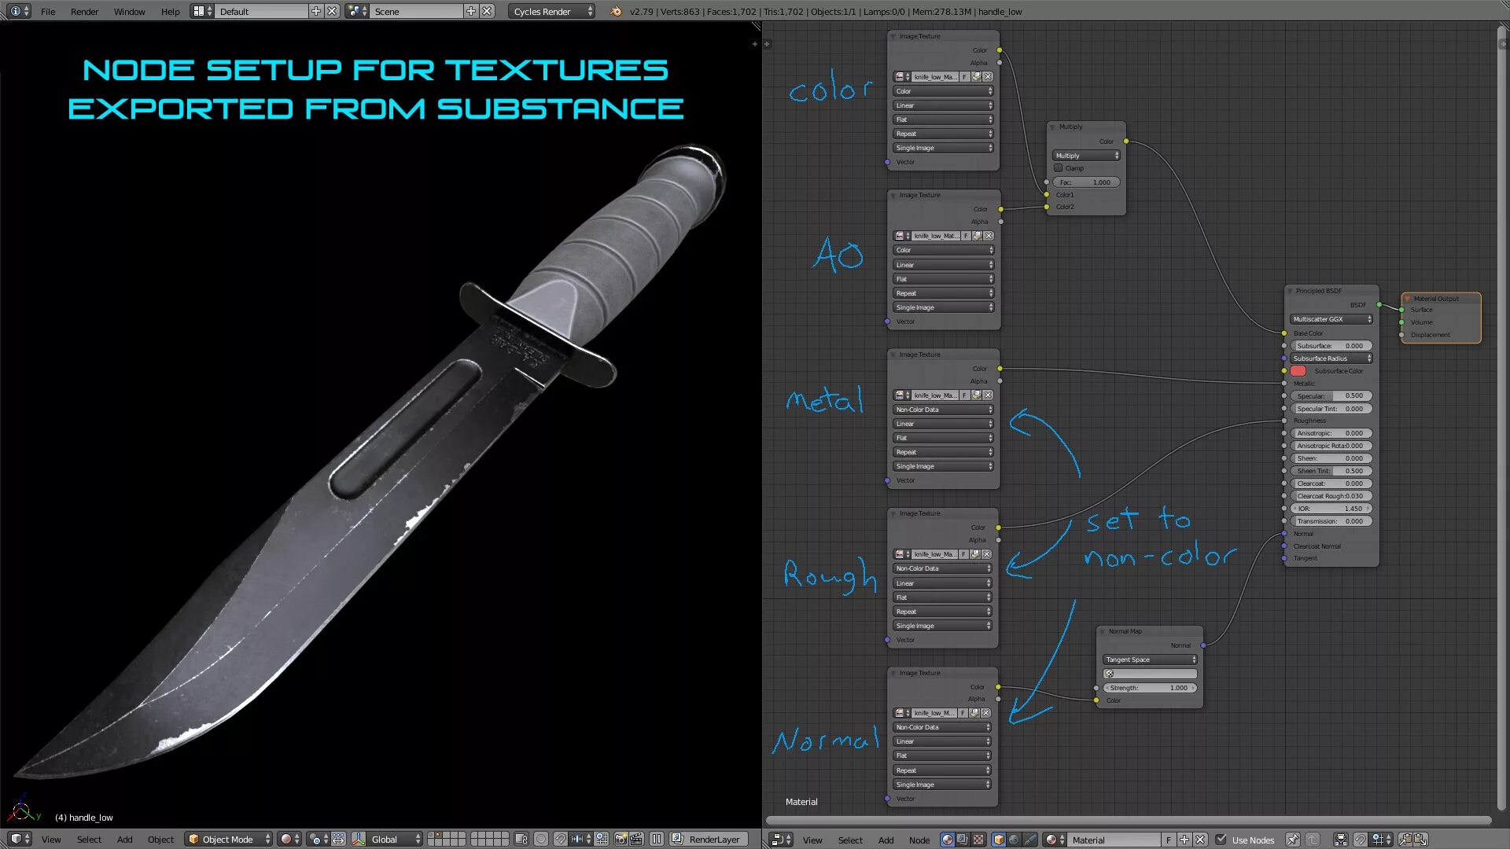The height and width of the screenshot is (849, 1510).
Task: Click the OpenGL render camera icon
Action: [621, 840]
